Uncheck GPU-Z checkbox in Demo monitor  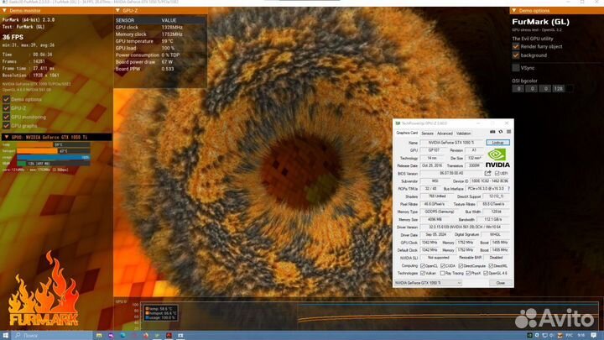pos(6,108)
